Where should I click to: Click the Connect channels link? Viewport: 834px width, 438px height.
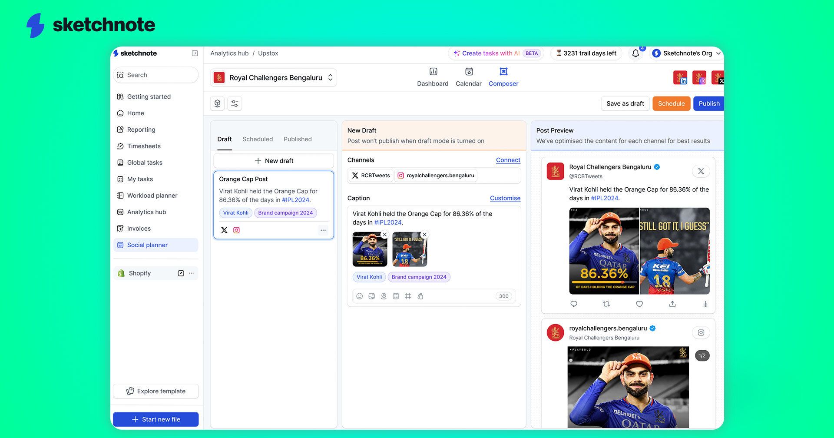(508, 160)
